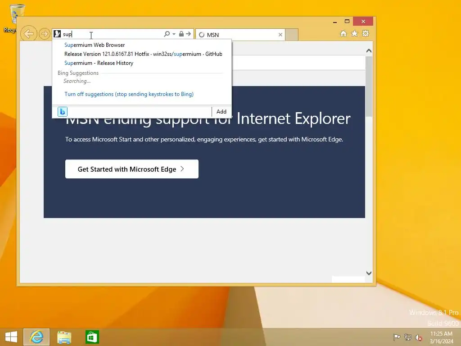Click the Add search provider button

point(221,112)
